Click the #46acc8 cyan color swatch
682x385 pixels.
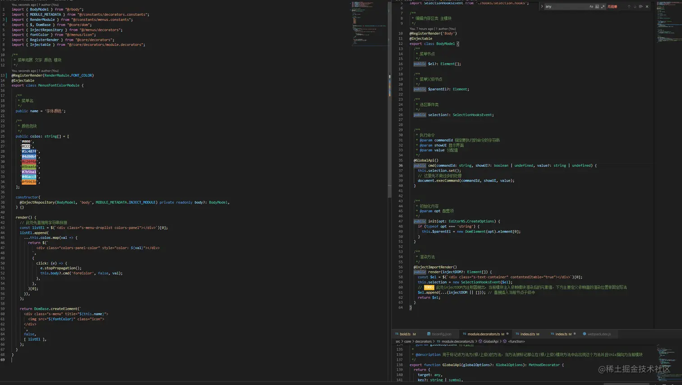29,177
